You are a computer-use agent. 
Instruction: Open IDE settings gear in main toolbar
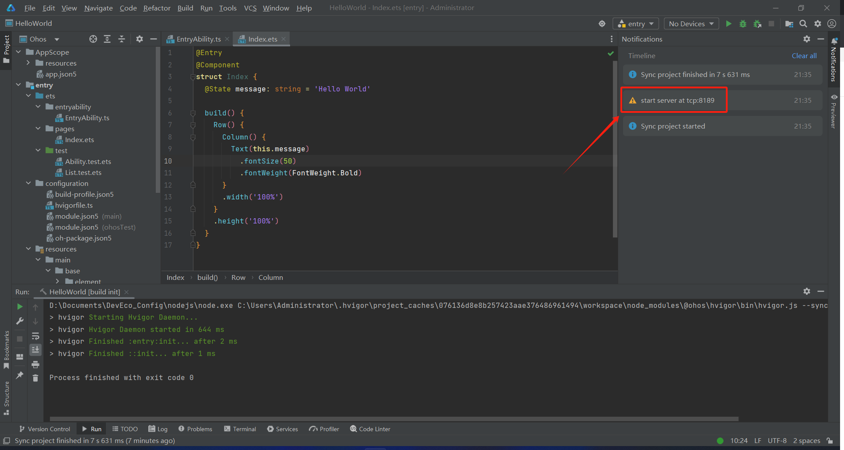coord(818,24)
